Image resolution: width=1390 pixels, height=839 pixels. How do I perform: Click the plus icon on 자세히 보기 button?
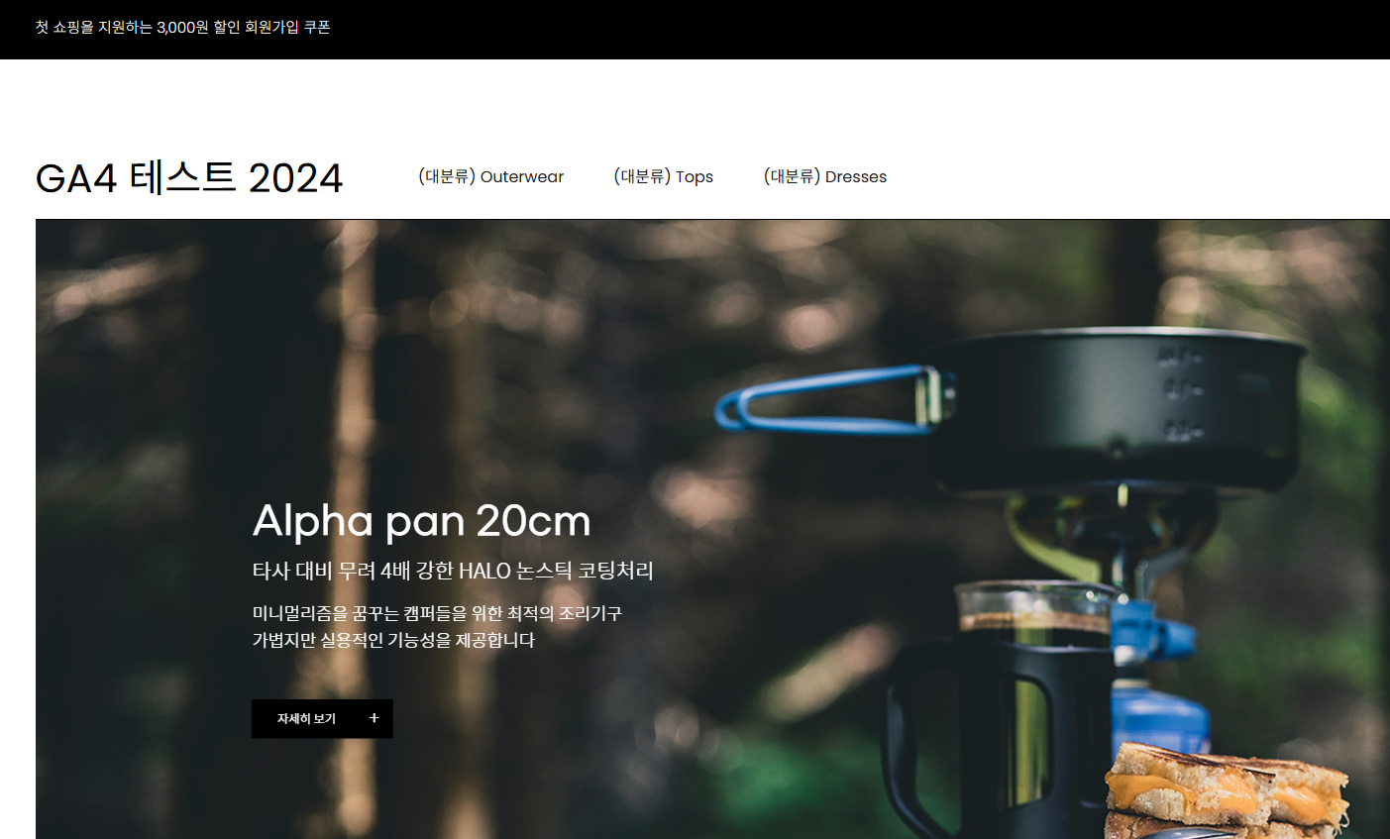[374, 718]
